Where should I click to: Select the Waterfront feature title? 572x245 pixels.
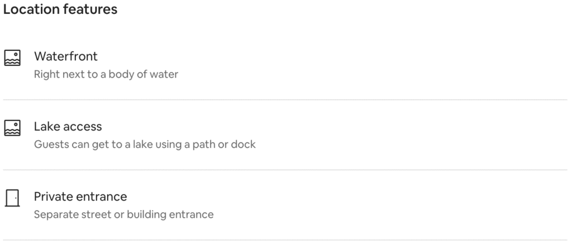pyautogui.click(x=66, y=56)
